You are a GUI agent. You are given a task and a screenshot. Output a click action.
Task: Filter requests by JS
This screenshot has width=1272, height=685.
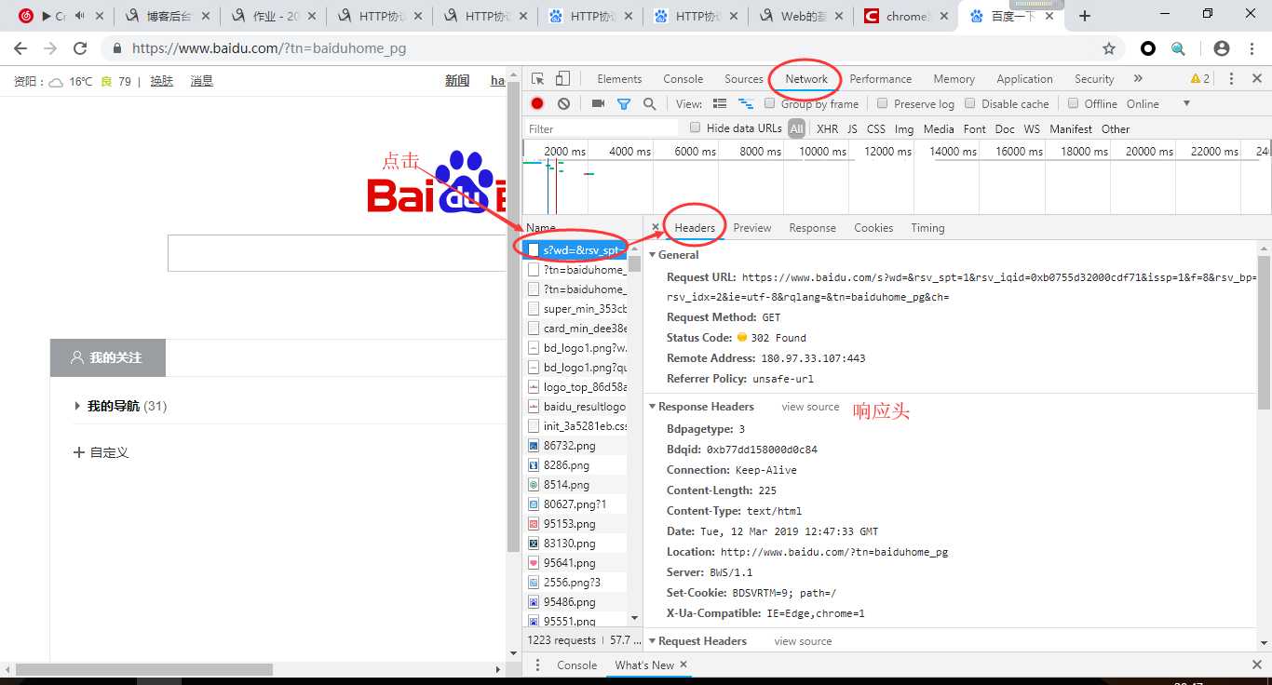point(852,129)
